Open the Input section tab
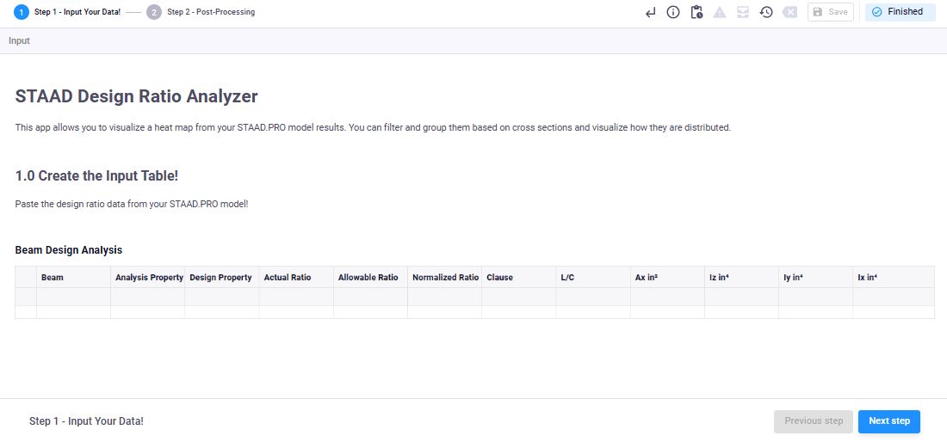The height and width of the screenshot is (442, 947). pos(19,41)
